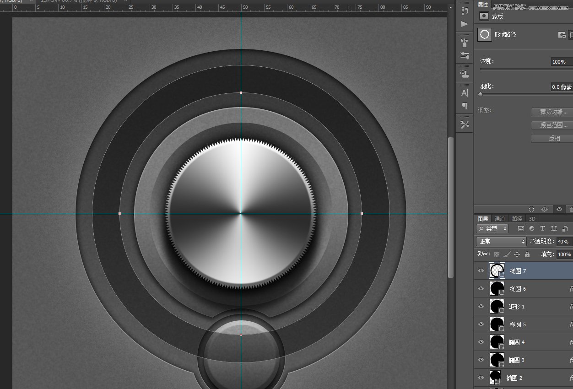Open the 正常 blend mode dropdown

pyautogui.click(x=501, y=241)
